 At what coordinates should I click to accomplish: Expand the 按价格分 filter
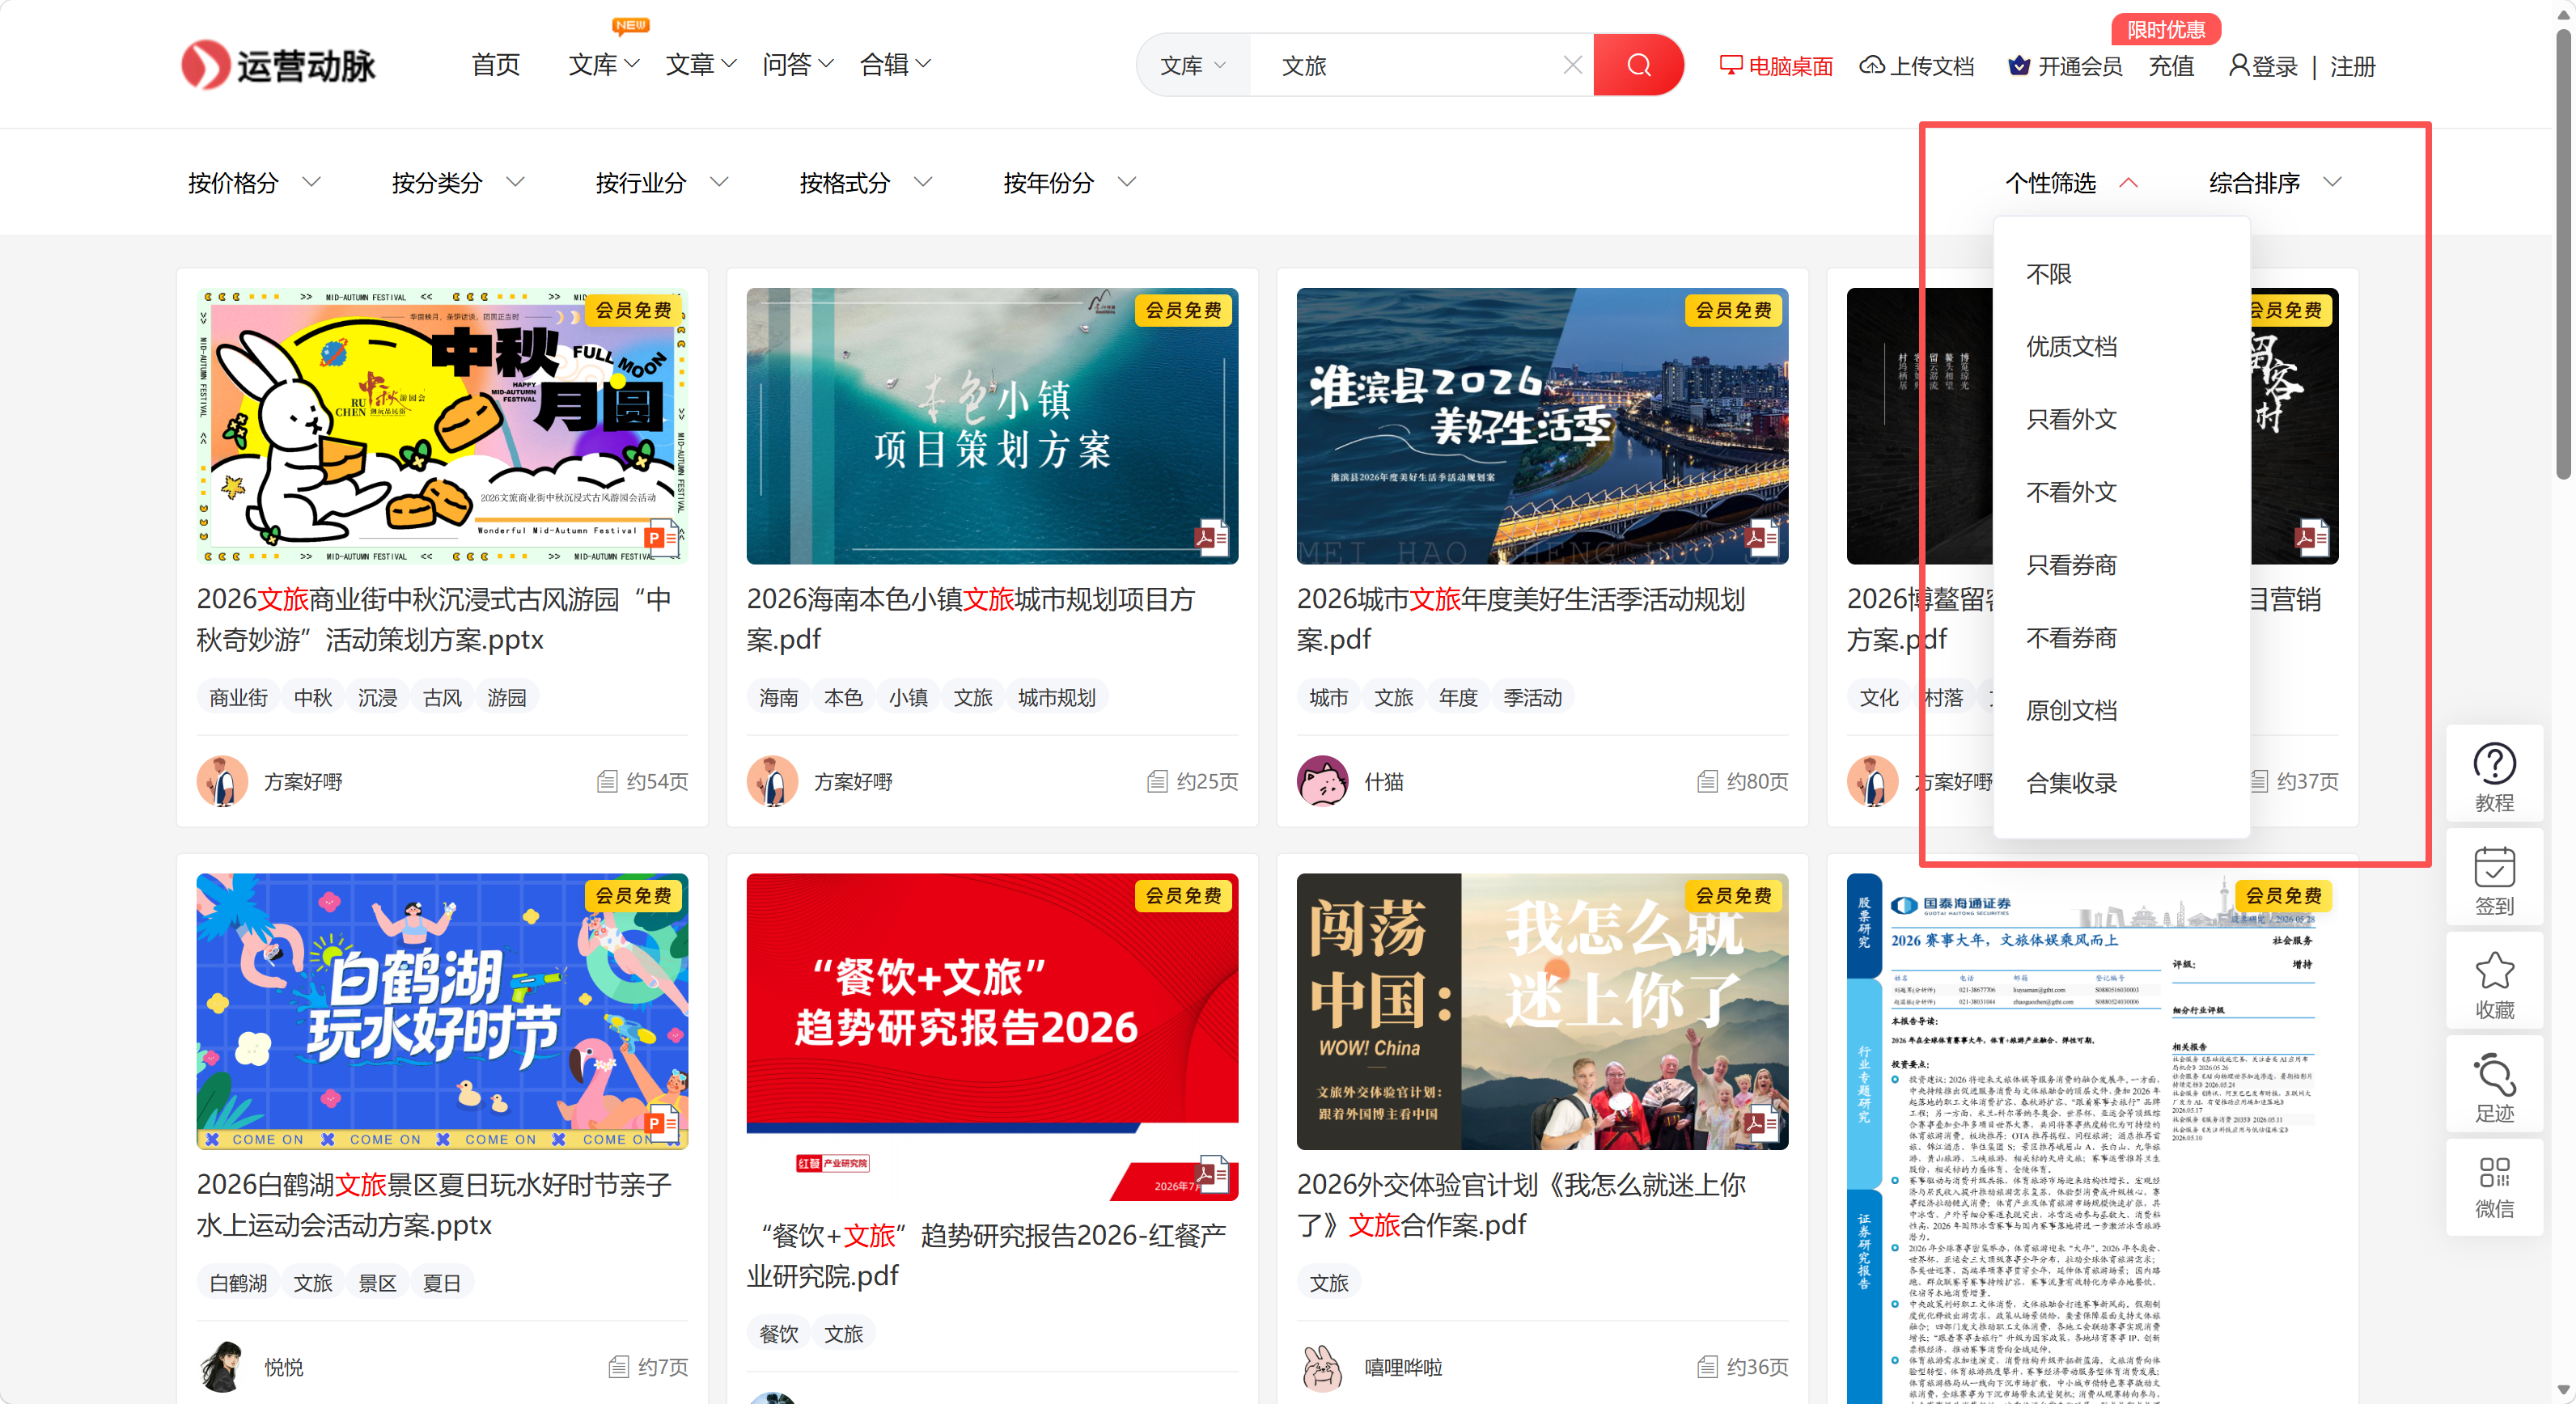click(254, 183)
